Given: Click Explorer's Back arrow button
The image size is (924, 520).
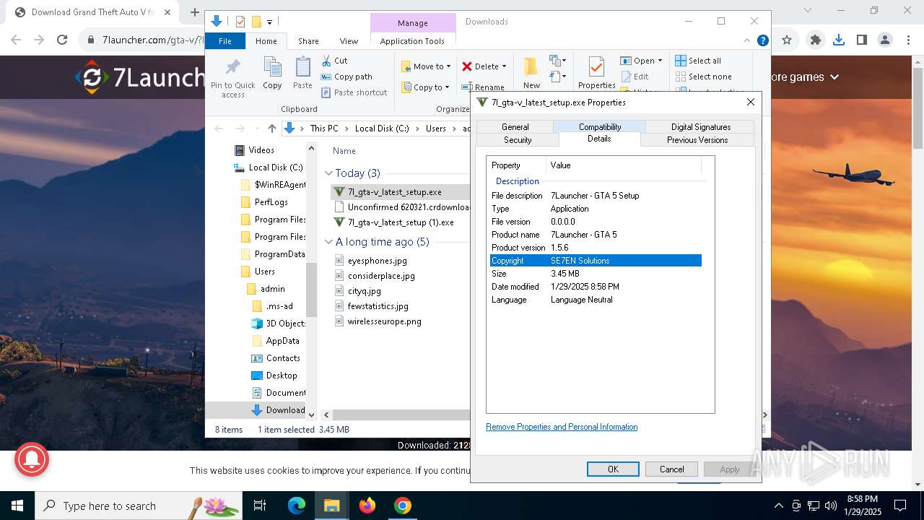Looking at the screenshot, I should coord(219,129).
